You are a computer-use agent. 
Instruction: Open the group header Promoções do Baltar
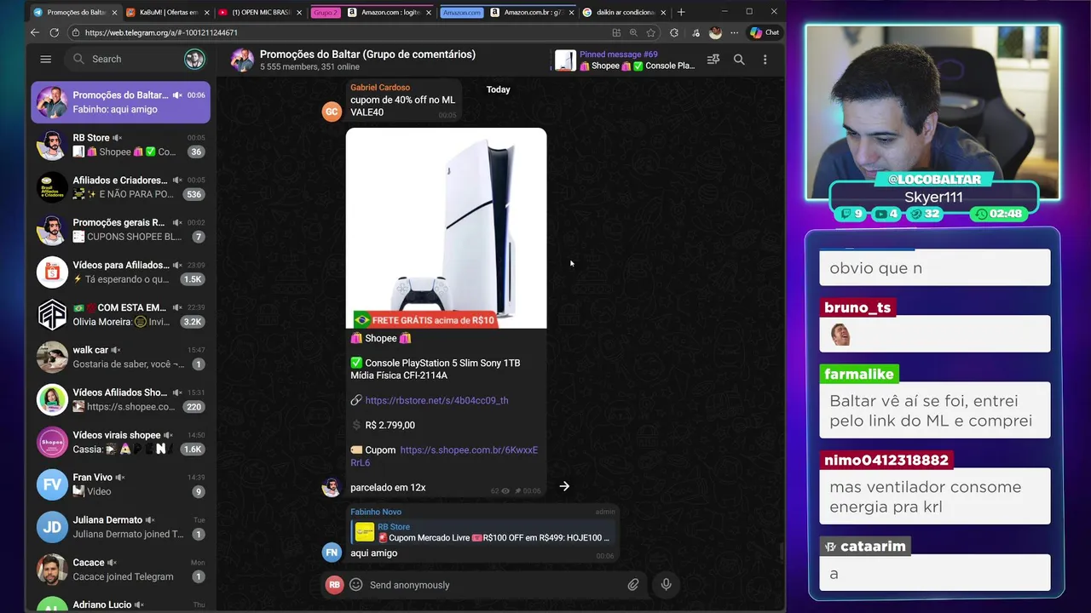pos(367,60)
